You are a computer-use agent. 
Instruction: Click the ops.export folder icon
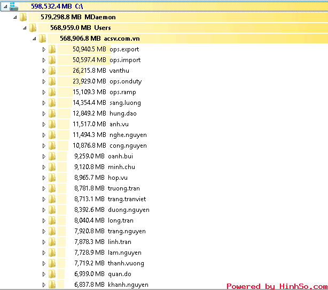pyautogui.click(x=52, y=49)
